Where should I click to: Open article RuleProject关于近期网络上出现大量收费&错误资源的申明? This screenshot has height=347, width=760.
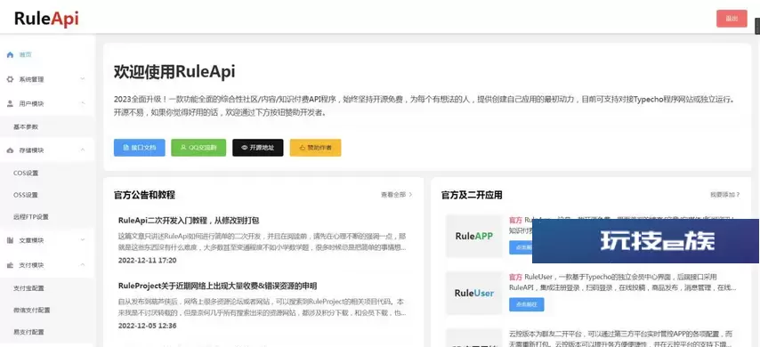click(x=218, y=286)
